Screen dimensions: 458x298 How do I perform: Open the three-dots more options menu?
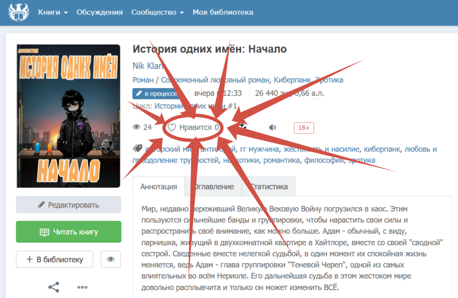coord(82,287)
